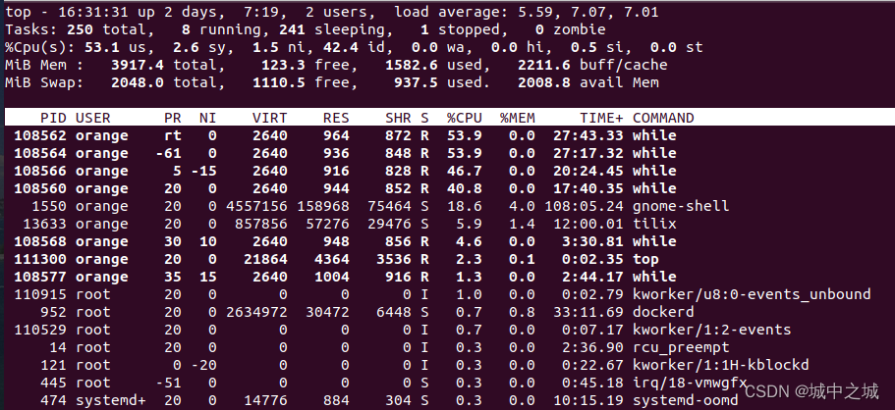Click the kworker/1:1H-kblockd command
The height and width of the screenshot is (410, 895).
(721, 366)
